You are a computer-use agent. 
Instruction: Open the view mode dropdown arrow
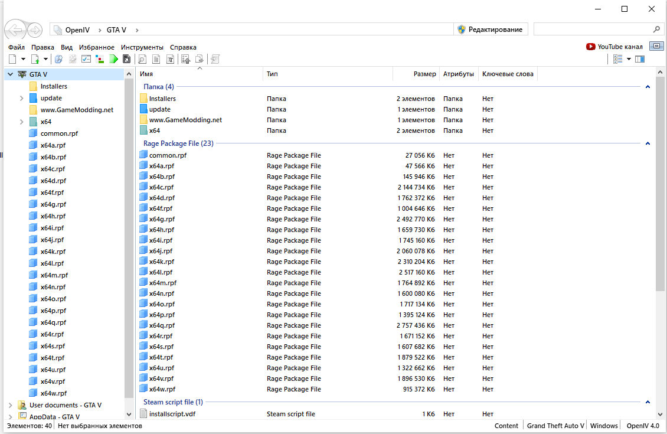629,59
